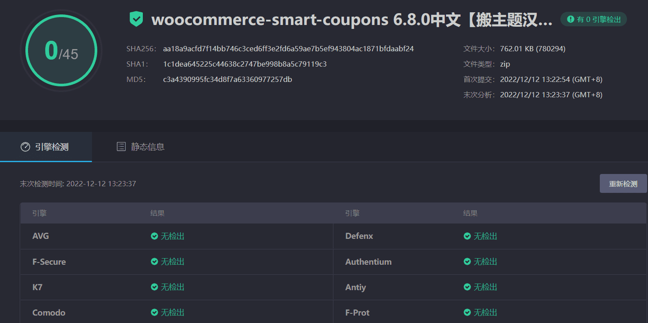
Task: Click the AVG engine name
Action: [x=41, y=236]
